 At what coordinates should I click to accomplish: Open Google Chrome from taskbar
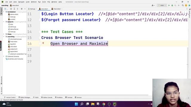pyautogui.click(x=104, y=104)
